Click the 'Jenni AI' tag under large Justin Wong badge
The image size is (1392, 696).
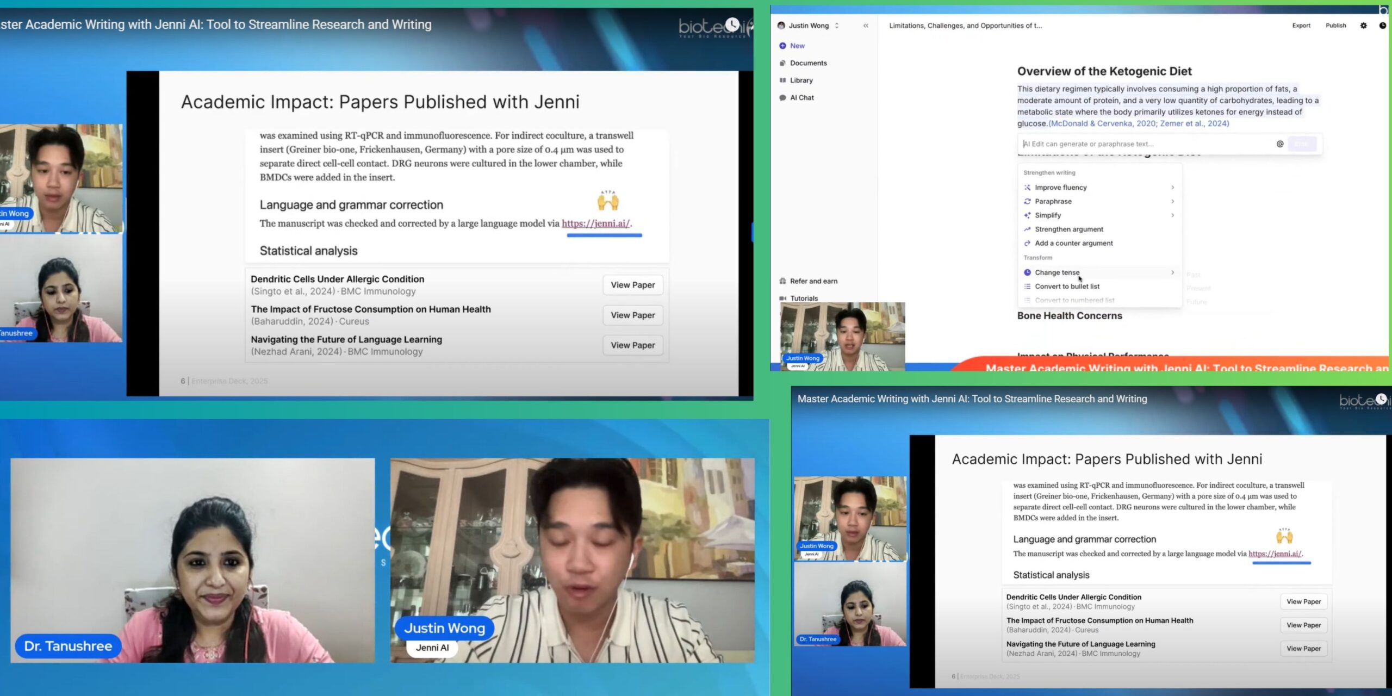pos(432,648)
